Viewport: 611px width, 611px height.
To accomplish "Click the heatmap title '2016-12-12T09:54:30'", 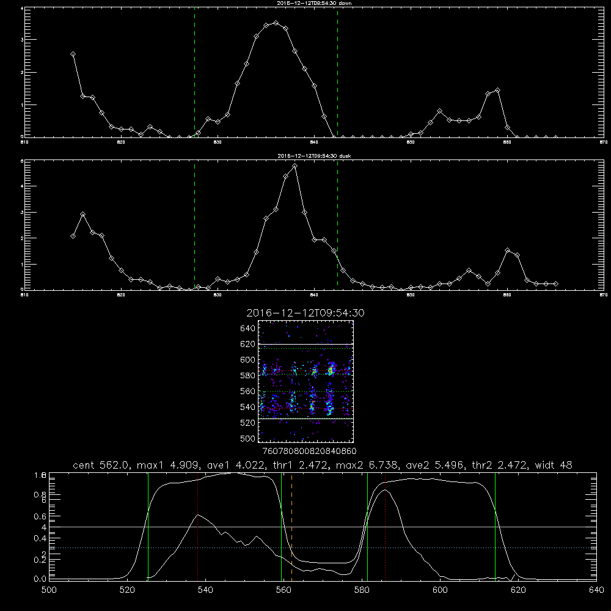I will (x=305, y=313).
